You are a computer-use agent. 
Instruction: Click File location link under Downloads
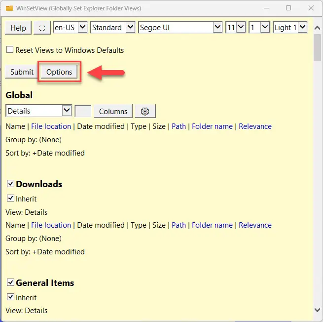(51, 225)
